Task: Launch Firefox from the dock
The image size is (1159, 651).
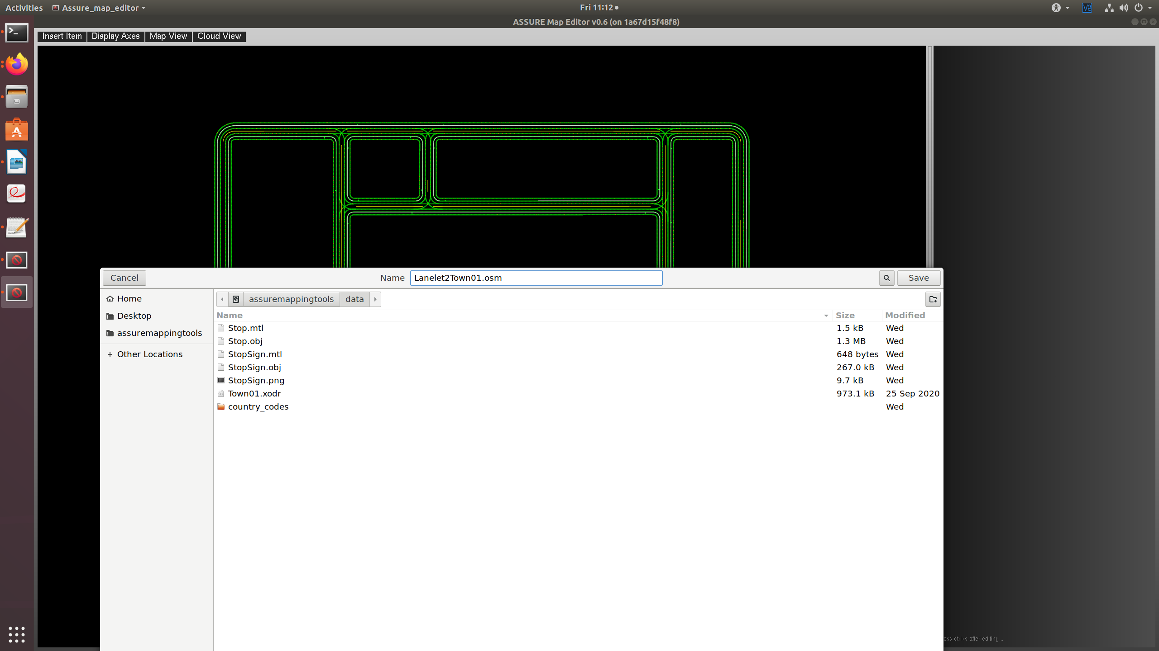Action: pos(16,64)
